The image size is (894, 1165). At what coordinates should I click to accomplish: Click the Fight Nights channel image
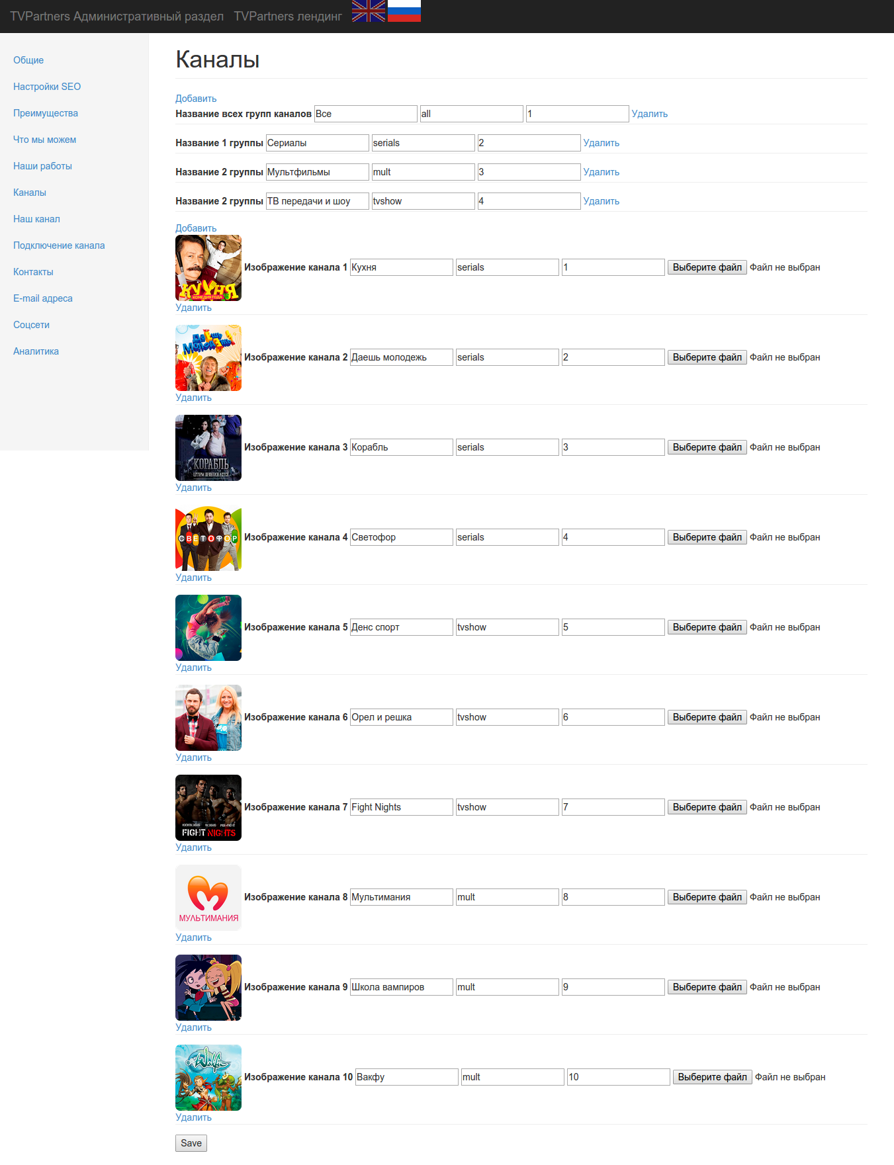(208, 808)
